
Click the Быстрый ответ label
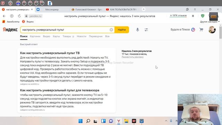click(29, 44)
